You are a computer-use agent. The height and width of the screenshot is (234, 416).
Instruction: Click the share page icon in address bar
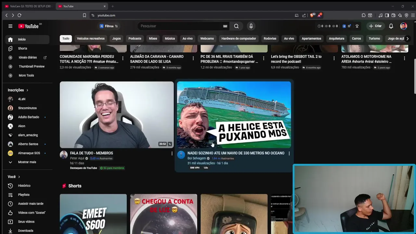pyautogui.click(x=304, y=15)
